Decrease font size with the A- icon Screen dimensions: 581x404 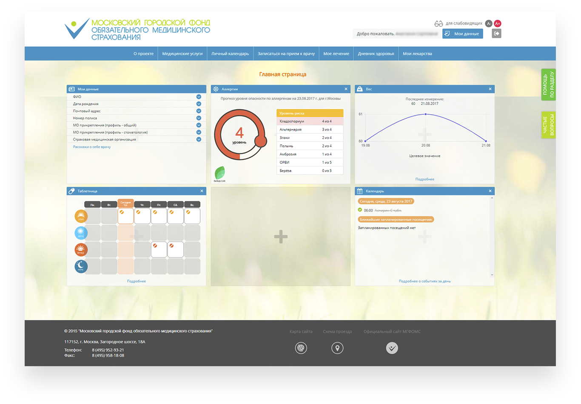tap(489, 23)
